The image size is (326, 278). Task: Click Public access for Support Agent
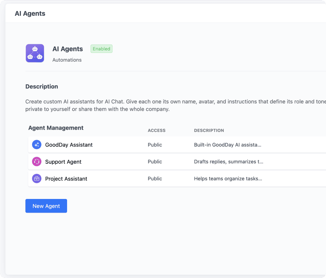coord(155,161)
